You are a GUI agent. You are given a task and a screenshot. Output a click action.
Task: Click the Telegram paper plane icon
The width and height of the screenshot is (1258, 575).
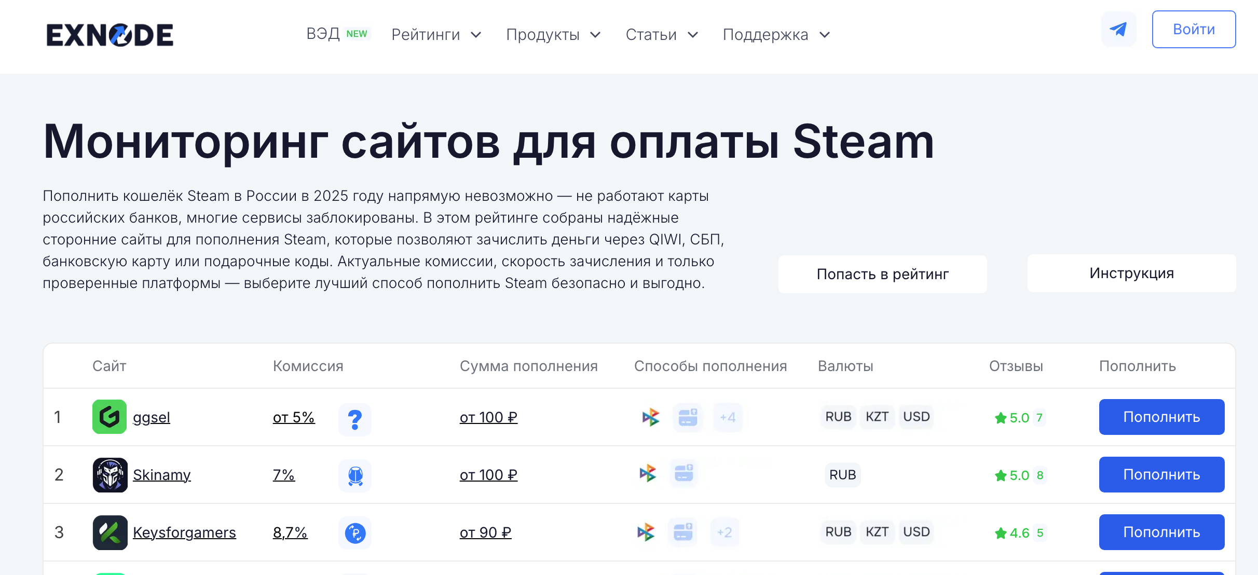[x=1118, y=29]
